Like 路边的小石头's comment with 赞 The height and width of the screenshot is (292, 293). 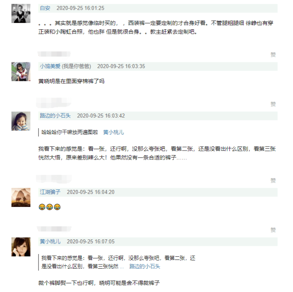pyautogui.click(x=273, y=180)
